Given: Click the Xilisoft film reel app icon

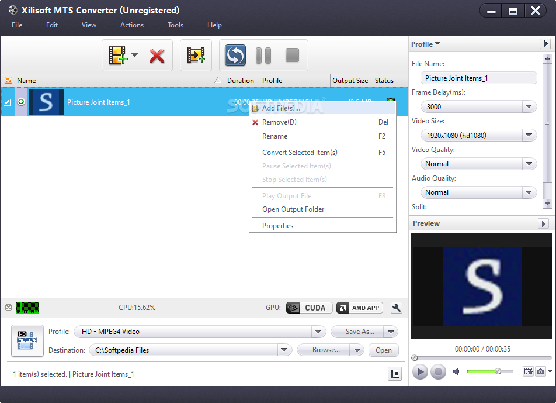Looking at the screenshot, I should (x=13, y=10).
